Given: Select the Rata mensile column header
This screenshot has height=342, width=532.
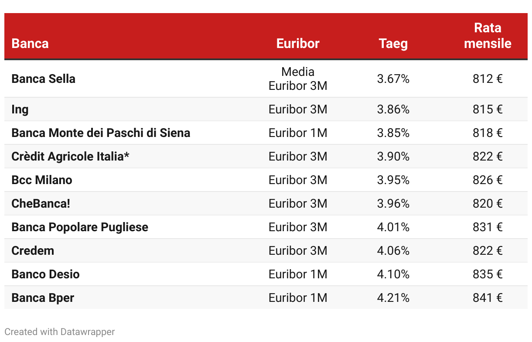Looking at the screenshot, I should (488, 36).
